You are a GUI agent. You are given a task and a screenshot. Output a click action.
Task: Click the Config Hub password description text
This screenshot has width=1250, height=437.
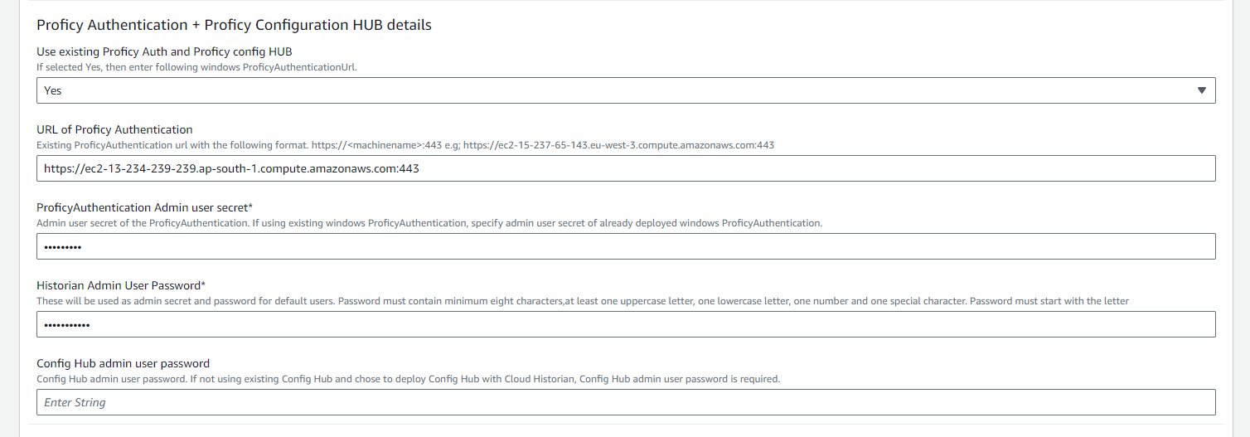pyautogui.click(x=409, y=379)
